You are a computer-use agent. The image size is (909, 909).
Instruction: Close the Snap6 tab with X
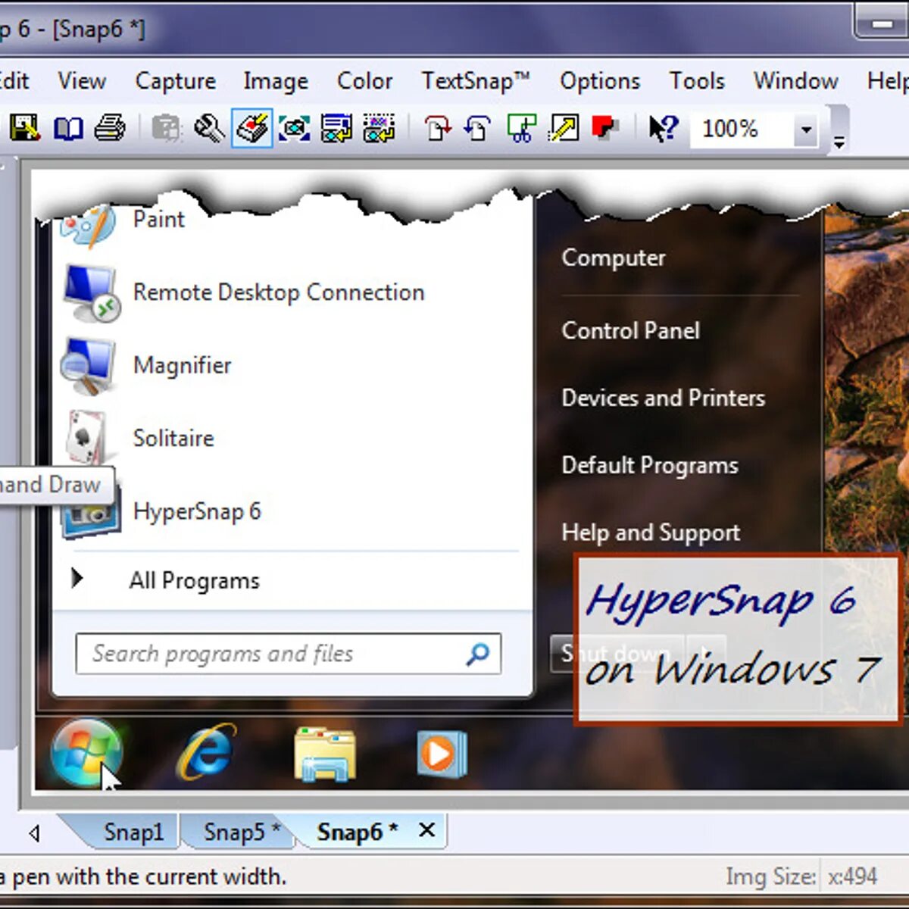click(x=427, y=830)
